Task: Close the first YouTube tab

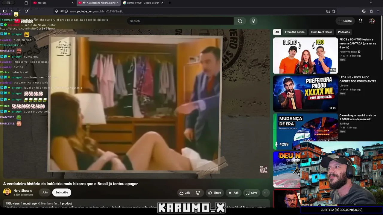Action: tap(72, 3)
